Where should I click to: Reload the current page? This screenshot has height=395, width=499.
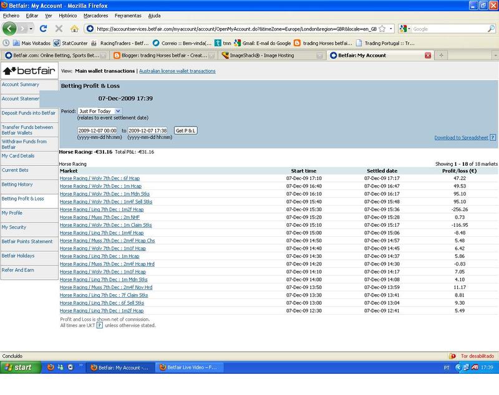(x=43, y=29)
